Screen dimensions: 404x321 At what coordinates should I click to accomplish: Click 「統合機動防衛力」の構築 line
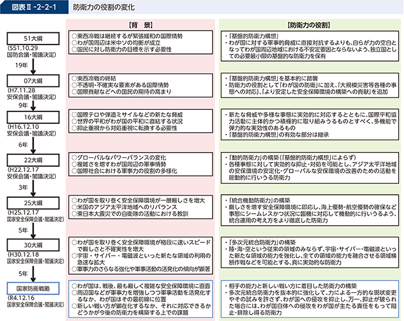click(x=259, y=200)
